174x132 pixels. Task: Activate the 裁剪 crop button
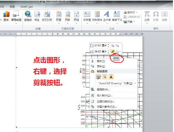coord(113,51)
